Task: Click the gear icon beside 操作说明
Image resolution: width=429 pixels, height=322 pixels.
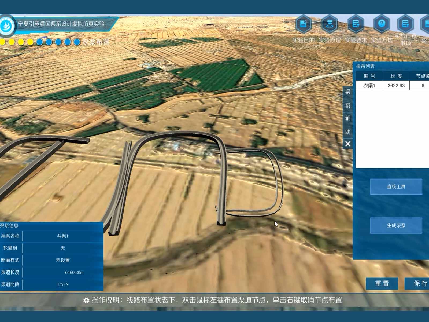Action: (x=86, y=300)
